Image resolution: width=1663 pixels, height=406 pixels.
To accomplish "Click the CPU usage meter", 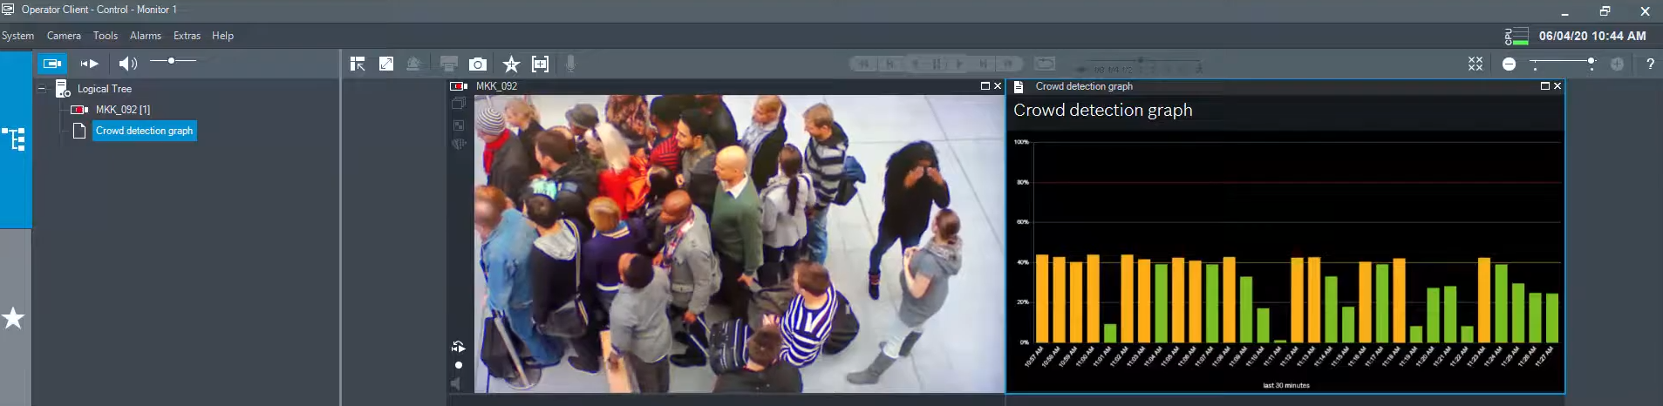I will (1516, 37).
